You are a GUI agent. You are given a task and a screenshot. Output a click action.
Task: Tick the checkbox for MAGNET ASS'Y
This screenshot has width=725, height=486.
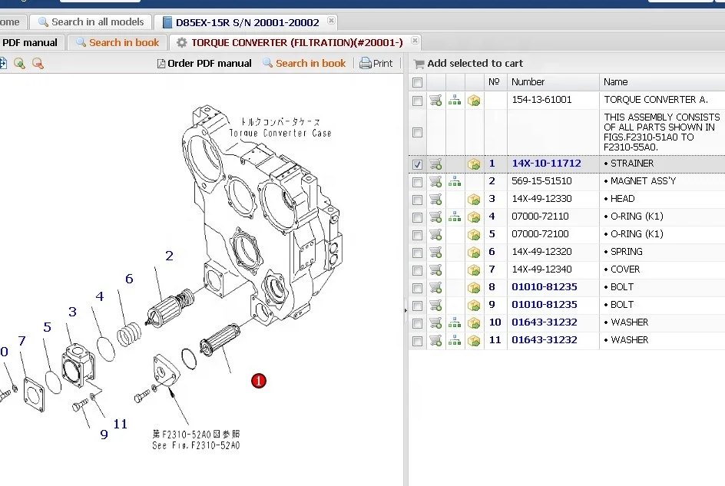[417, 182]
